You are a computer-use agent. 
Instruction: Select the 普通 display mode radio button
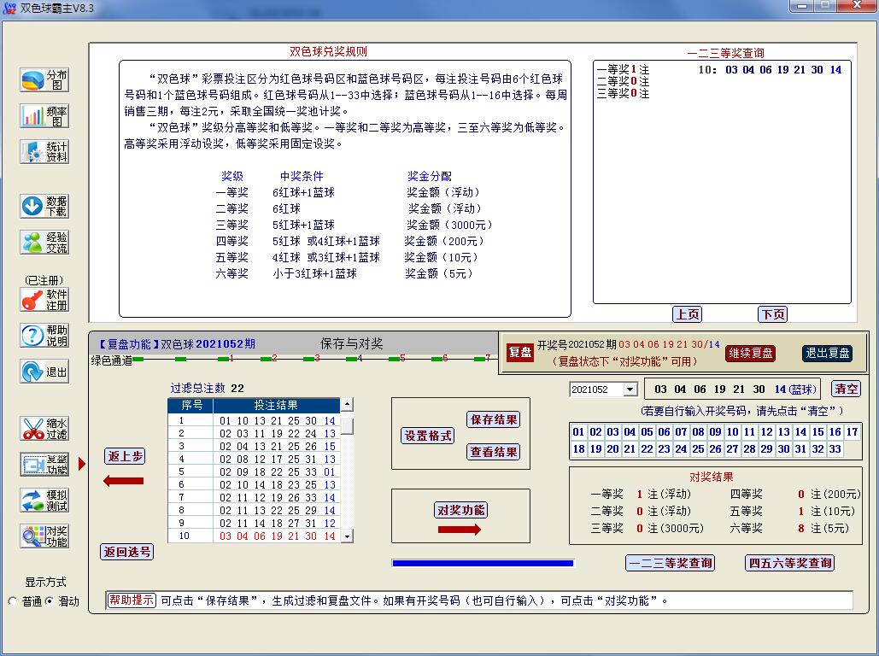pos(12,601)
